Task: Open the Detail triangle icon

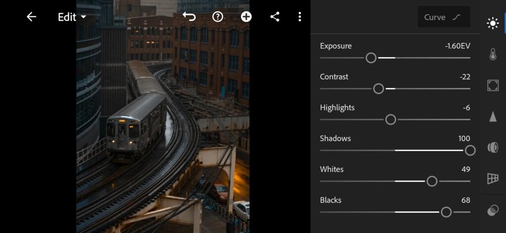Action: coord(493,116)
